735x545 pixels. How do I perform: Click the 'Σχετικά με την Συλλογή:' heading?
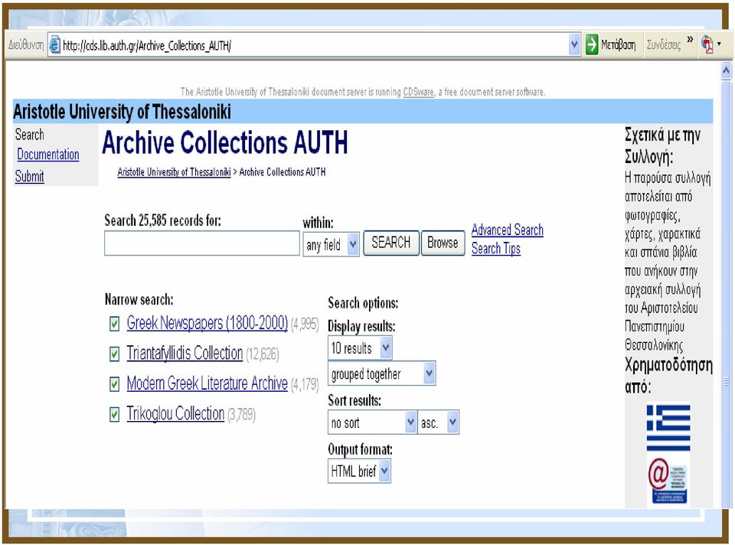click(663, 145)
